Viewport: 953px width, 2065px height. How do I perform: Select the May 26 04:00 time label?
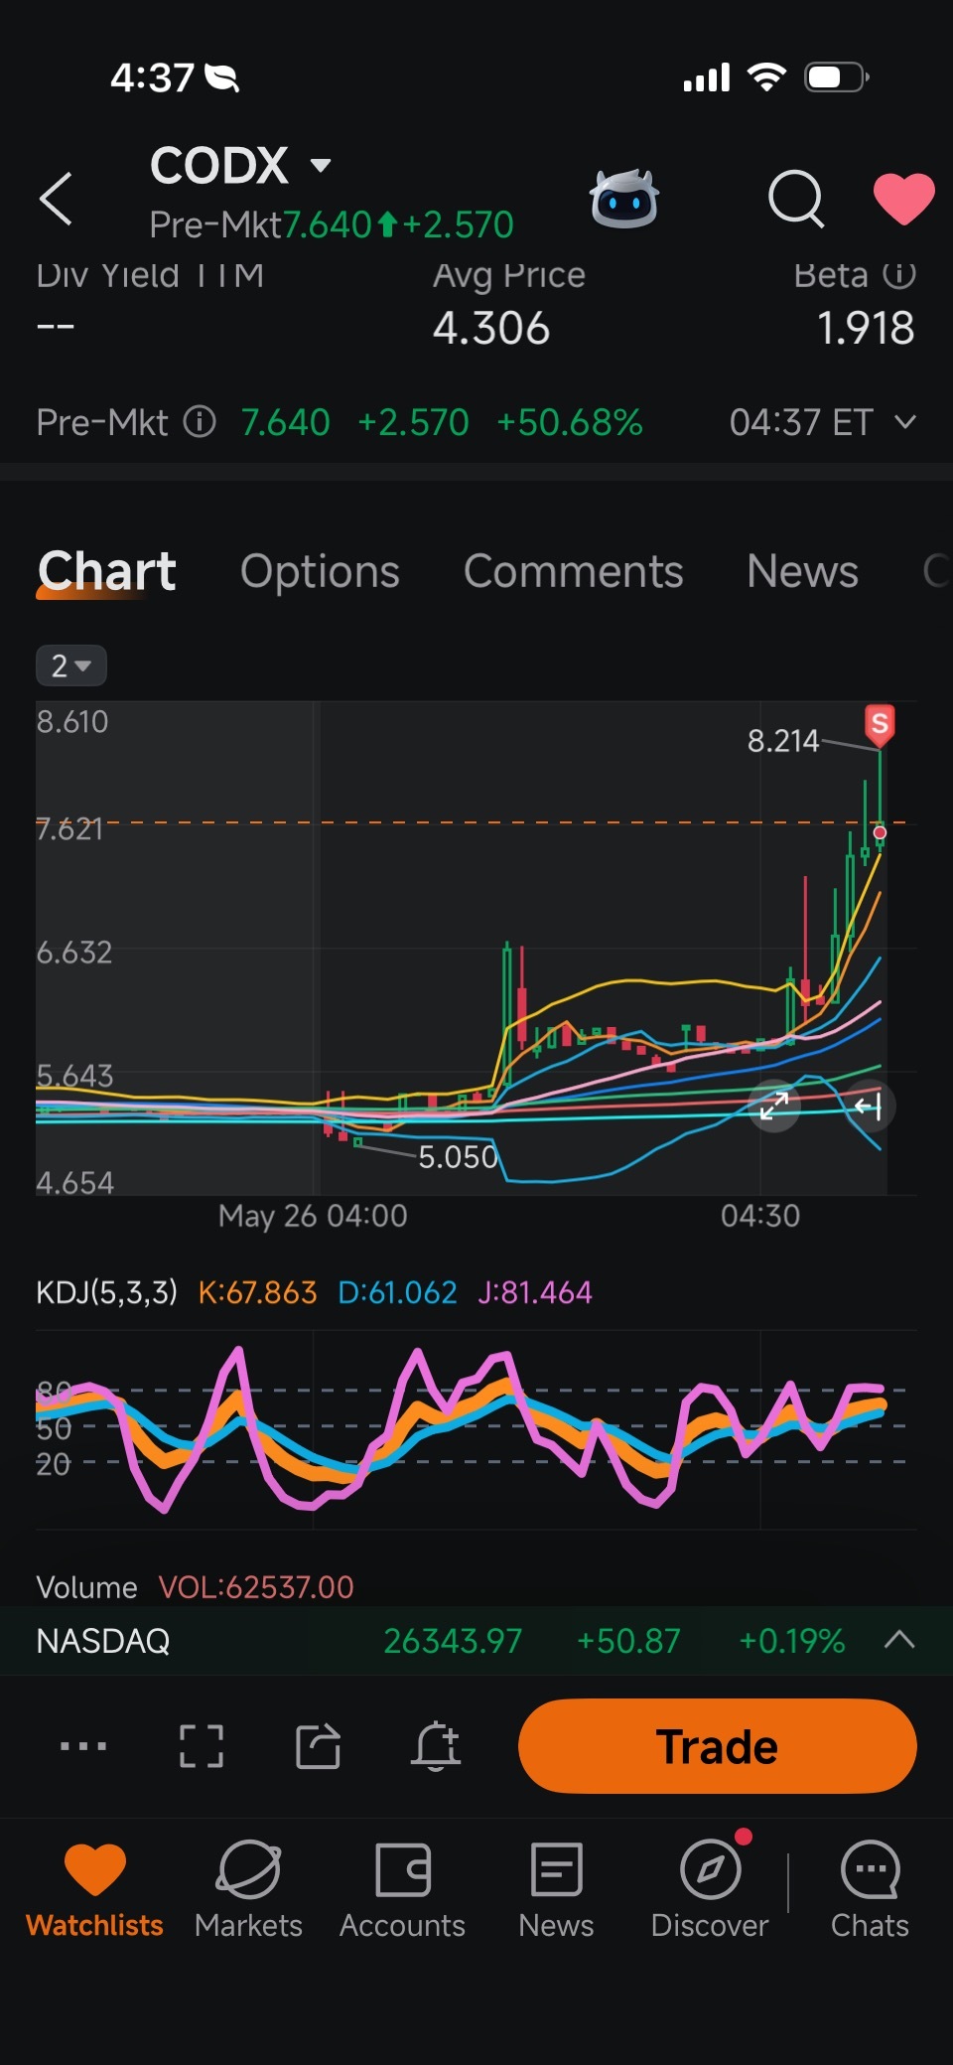tap(313, 1216)
